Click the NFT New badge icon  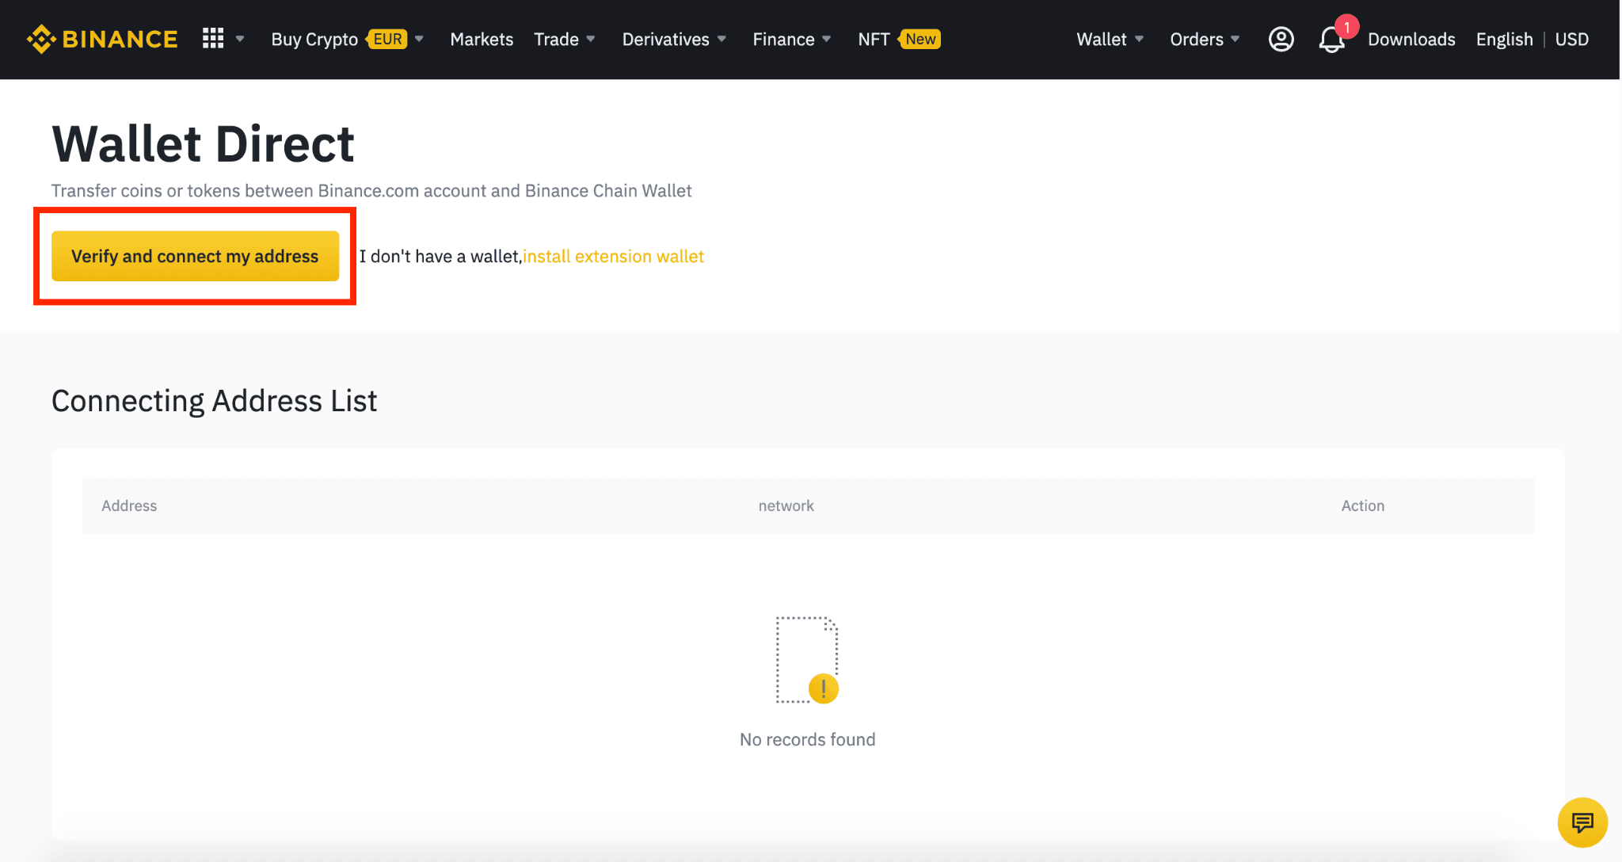(x=920, y=39)
